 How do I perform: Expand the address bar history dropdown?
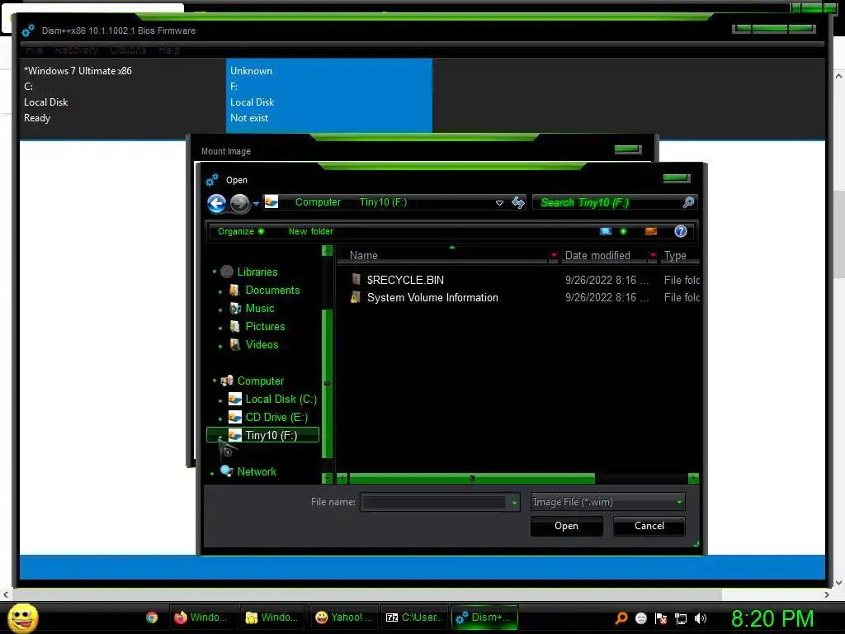pos(499,203)
